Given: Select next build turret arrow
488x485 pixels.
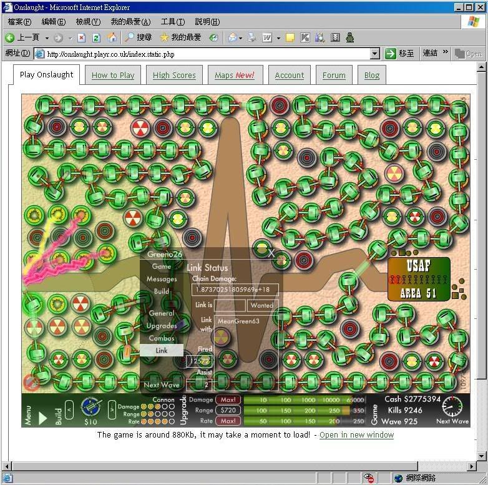Looking at the screenshot, I should coord(112,409).
